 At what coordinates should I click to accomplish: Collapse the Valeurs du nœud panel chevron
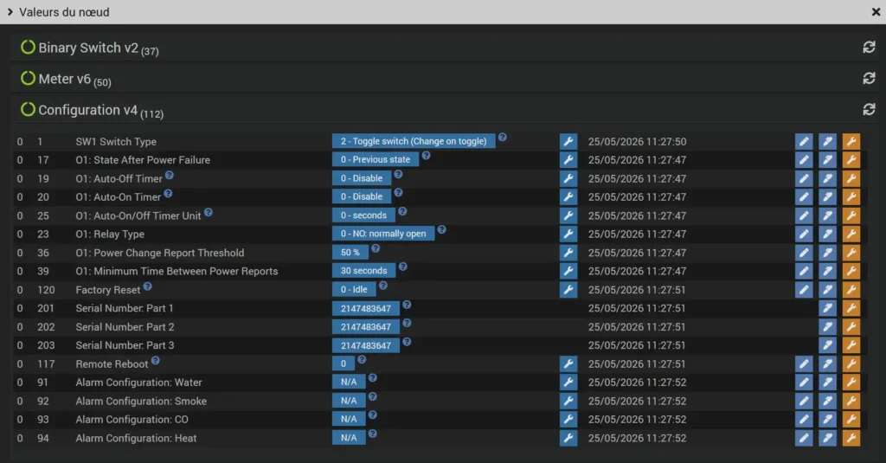(x=10, y=12)
